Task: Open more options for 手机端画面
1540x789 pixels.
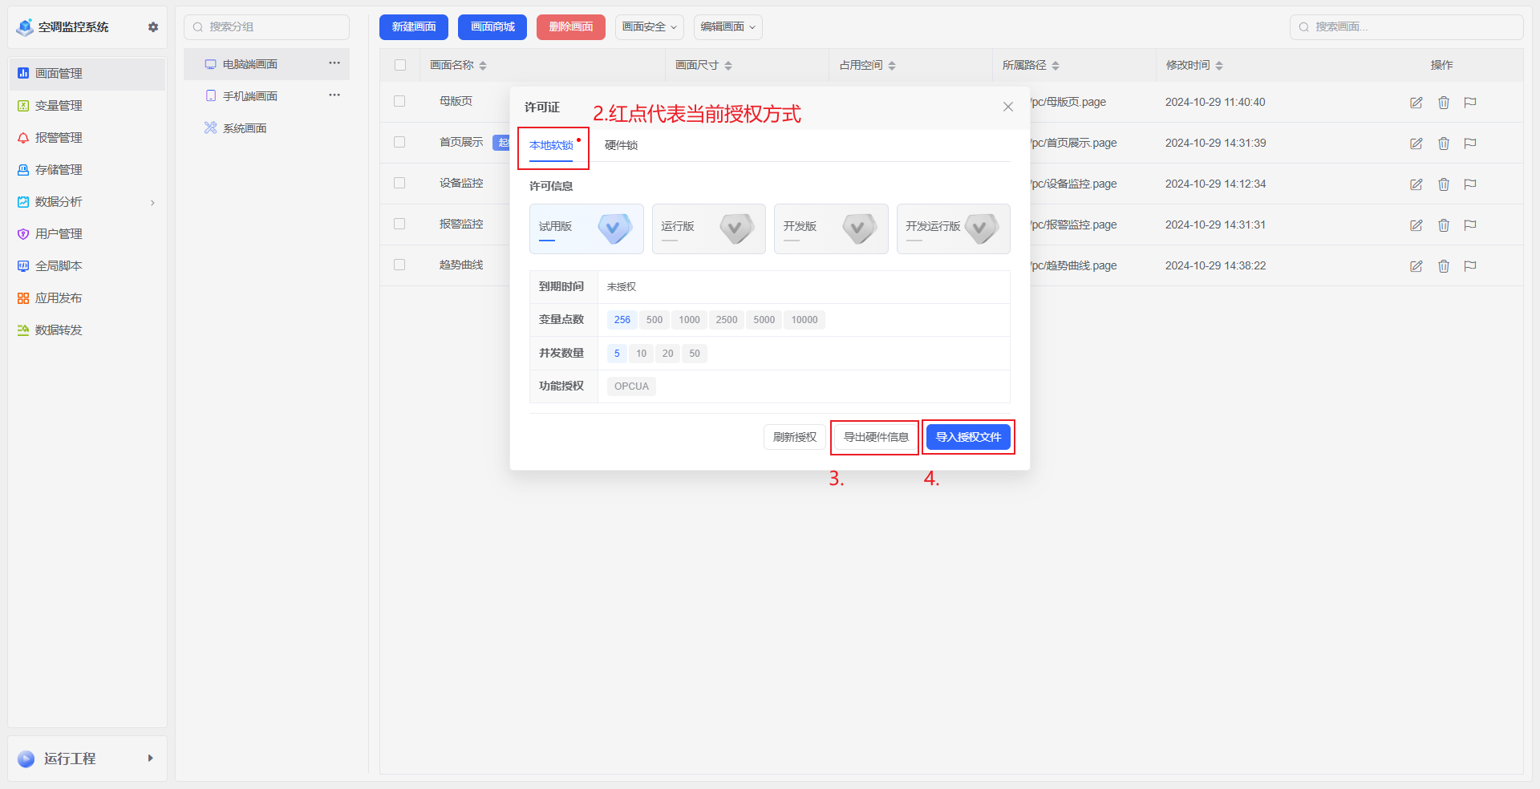Action: click(334, 95)
